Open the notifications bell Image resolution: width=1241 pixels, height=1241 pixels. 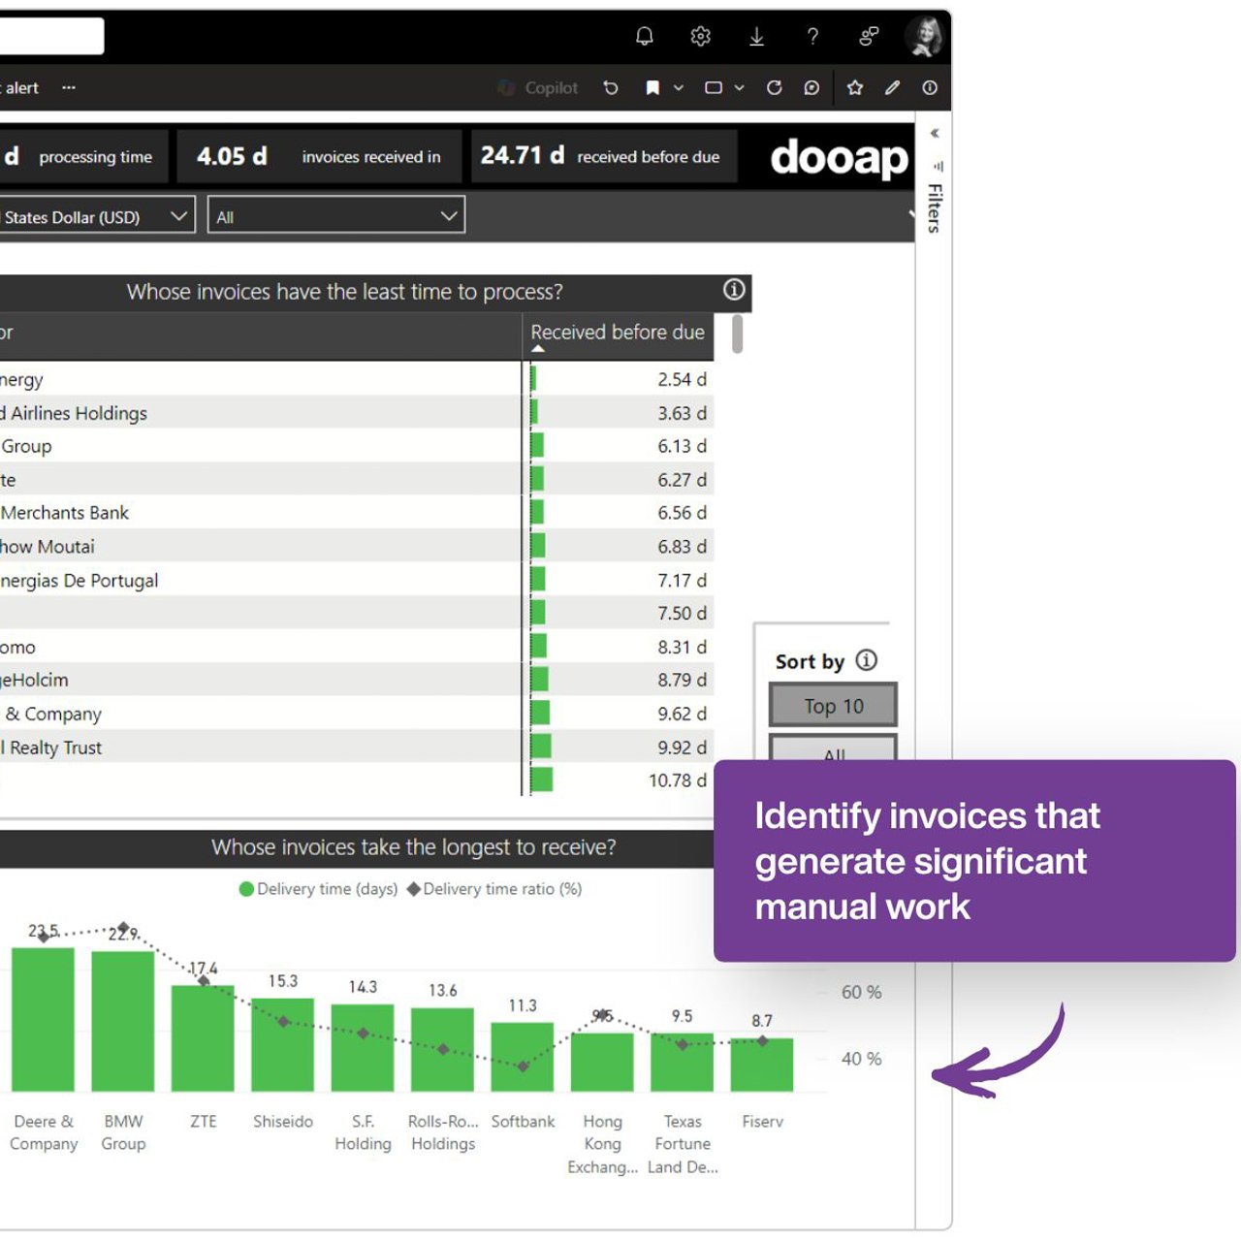644,37
